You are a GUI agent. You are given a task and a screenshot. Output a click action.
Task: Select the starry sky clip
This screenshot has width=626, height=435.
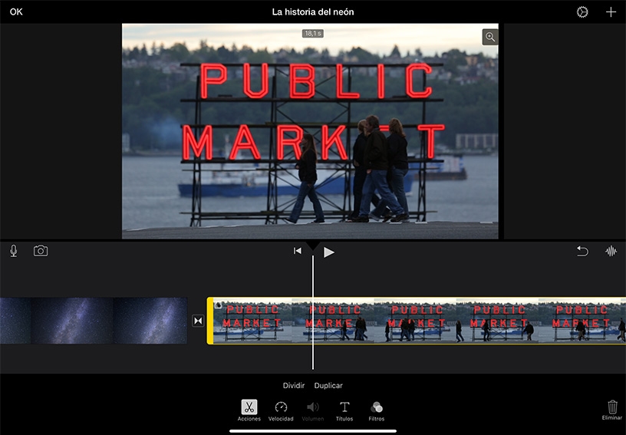click(94, 321)
